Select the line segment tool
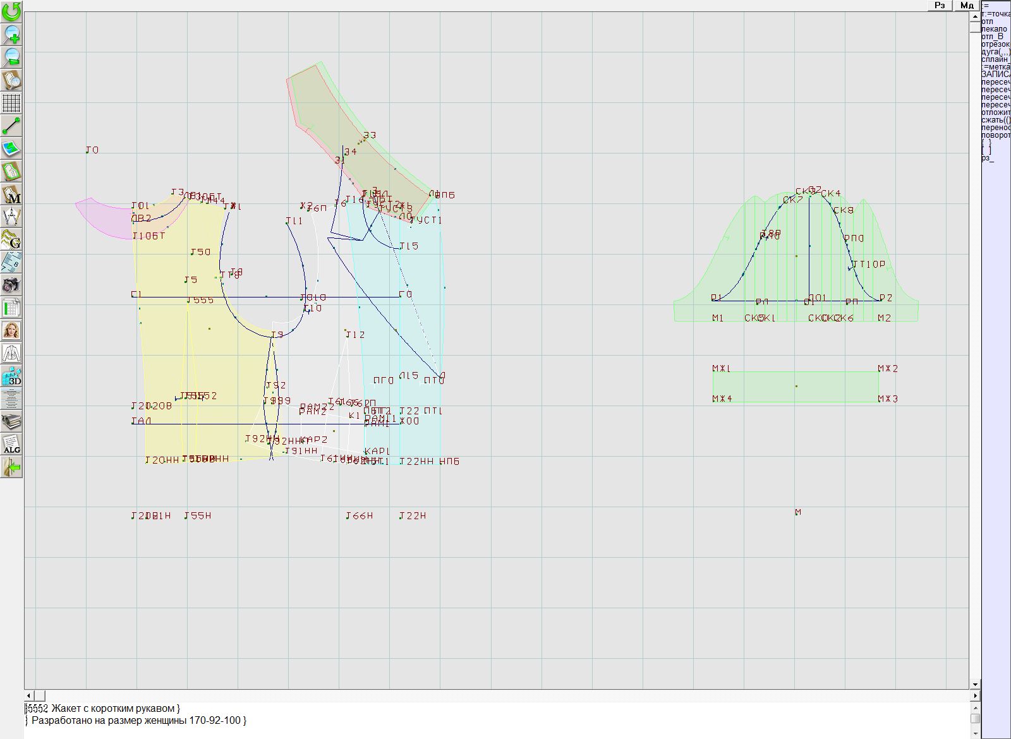The image size is (1011, 739). point(11,126)
